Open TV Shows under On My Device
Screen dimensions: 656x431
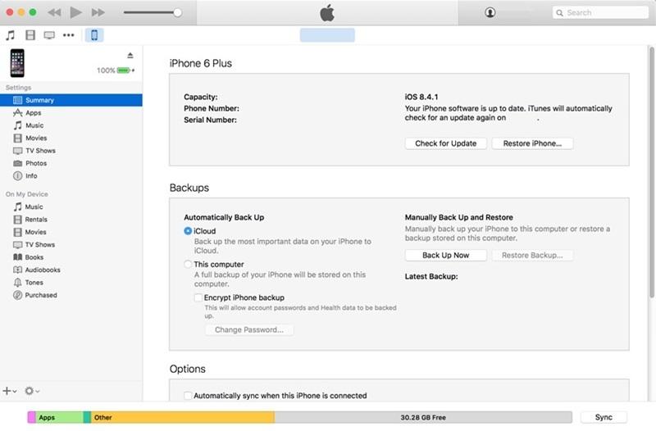pyautogui.click(x=71, y=244)
